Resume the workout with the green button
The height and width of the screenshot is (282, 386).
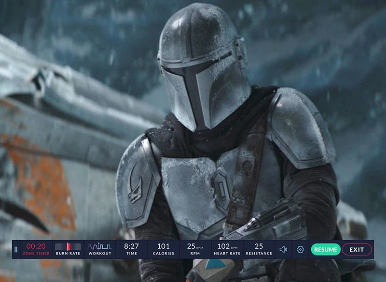tap(326, 250)
